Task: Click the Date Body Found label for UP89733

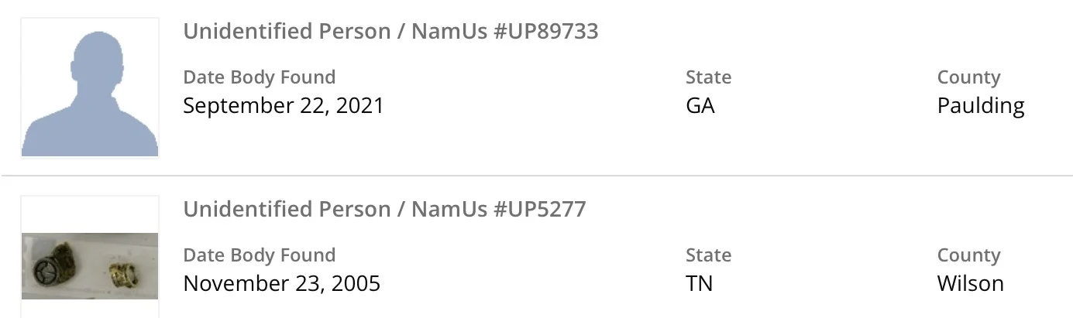Action: [x=259, y=77]
